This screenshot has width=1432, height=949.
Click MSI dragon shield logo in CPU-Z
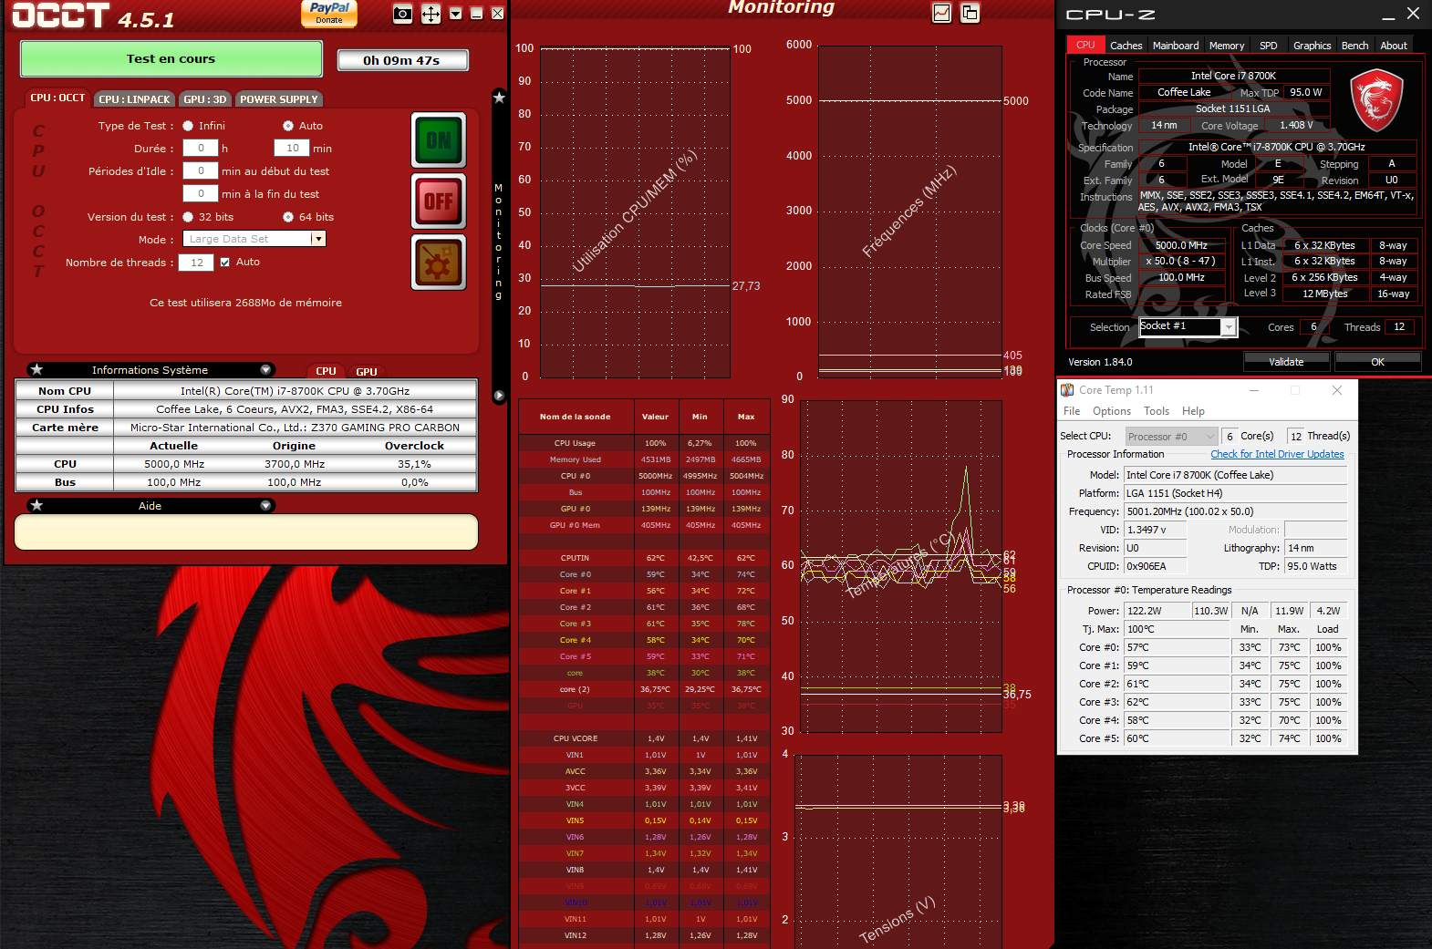tap(1376, 100)
